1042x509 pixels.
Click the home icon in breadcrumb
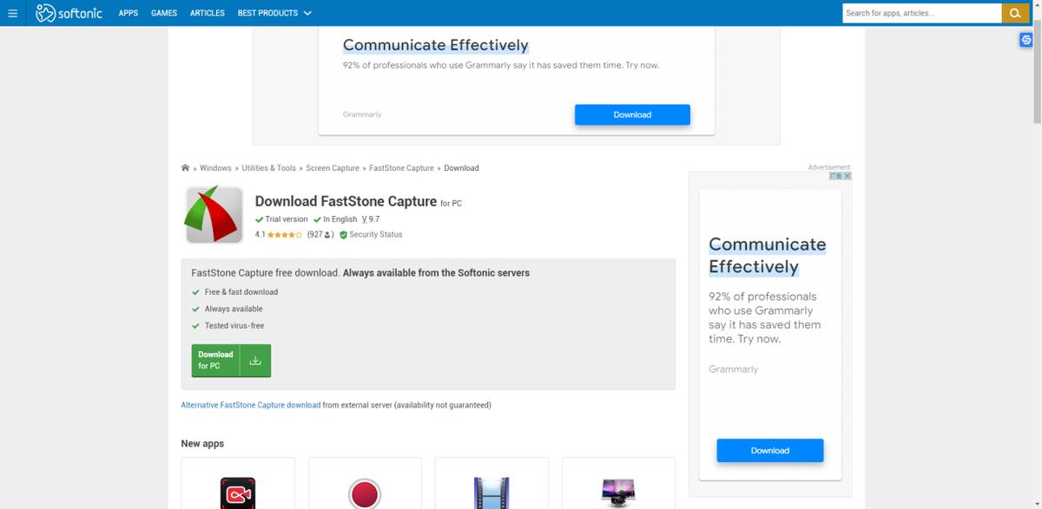click(x=185, y=168)
